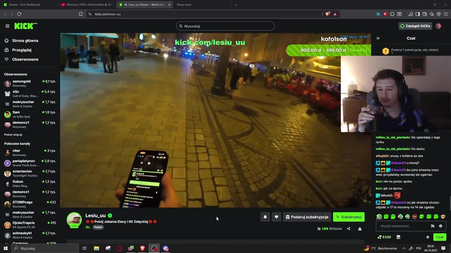Click the Polish language tag

coord(98,227)
